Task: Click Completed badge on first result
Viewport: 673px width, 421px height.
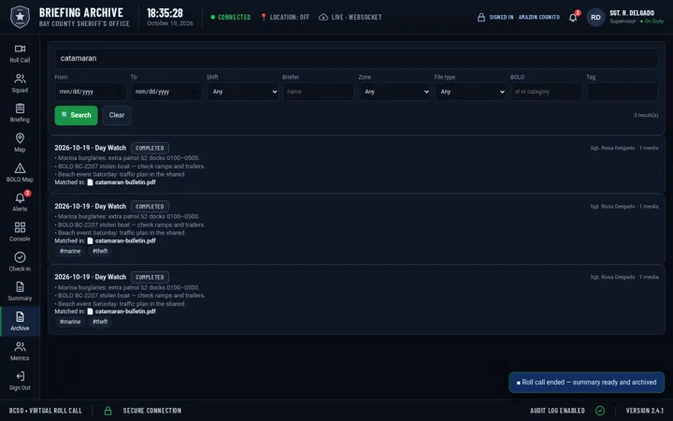Action: (150, 148)
